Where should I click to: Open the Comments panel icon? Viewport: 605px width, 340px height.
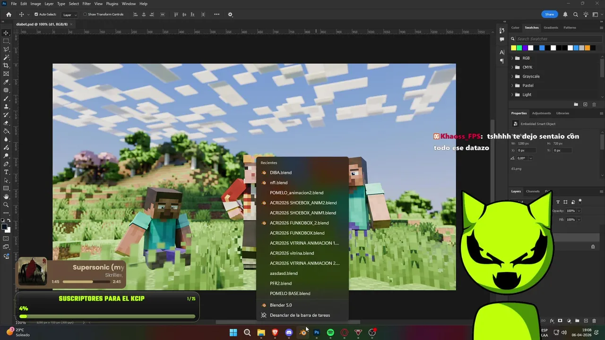(x=502, y=39)
